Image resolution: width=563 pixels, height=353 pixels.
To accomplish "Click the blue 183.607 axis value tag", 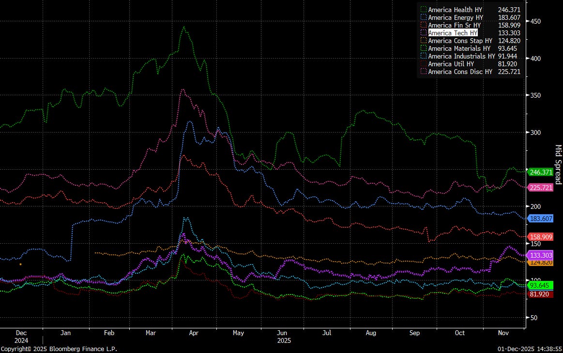I will tap(540, 219).
